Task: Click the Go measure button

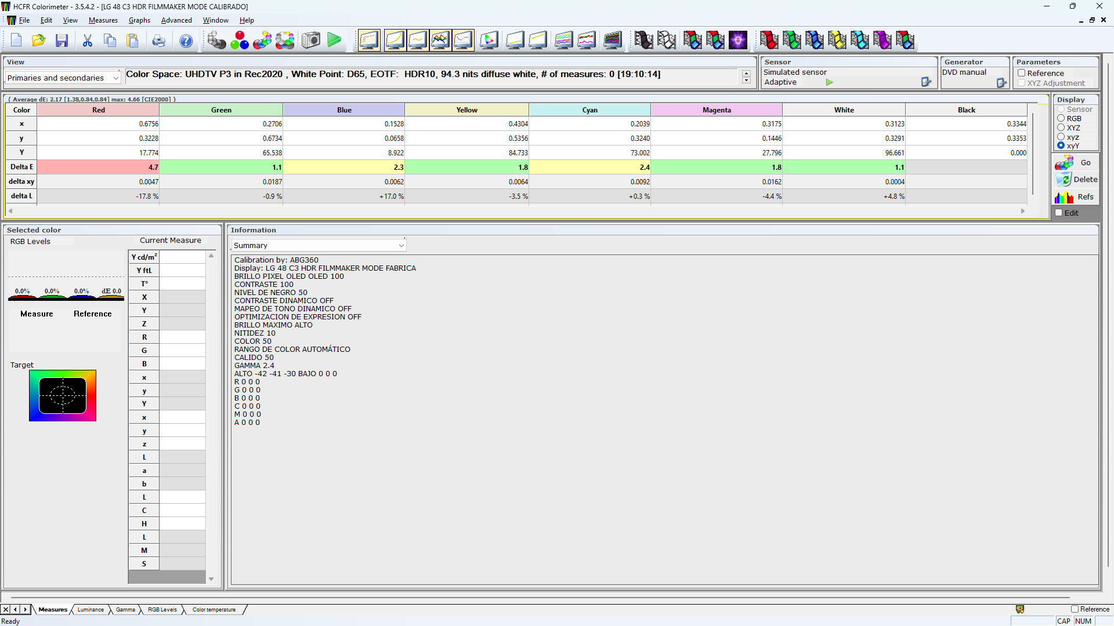Action: [x=1076, y=163]
